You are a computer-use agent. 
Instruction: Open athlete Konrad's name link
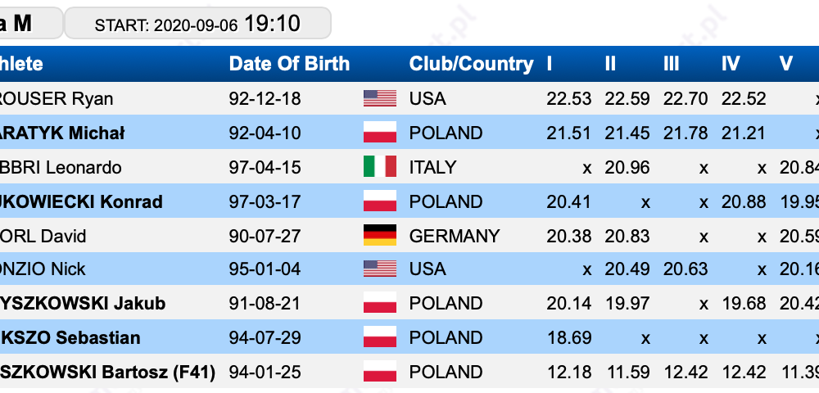[81, 201]
